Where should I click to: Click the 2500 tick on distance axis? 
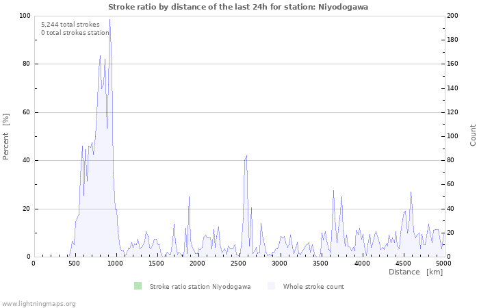[x=238, y=263]
